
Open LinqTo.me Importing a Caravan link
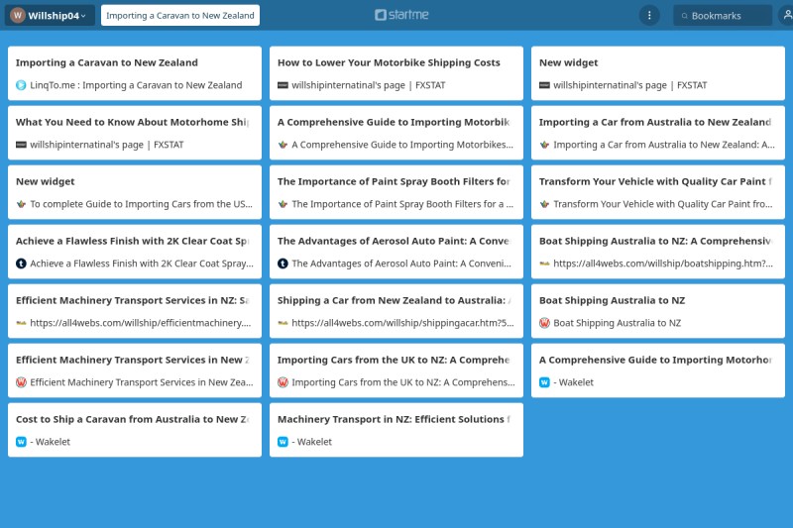(x=136, y=85)
